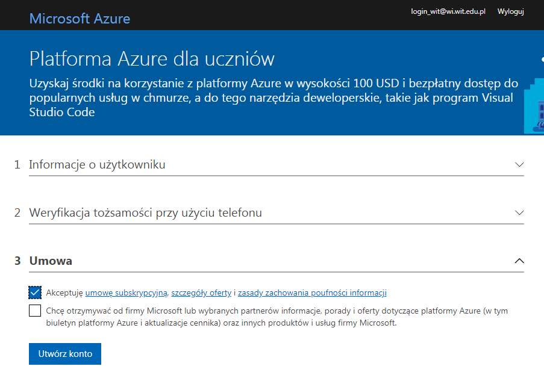Expand the Informacje o użytkowniku section chevron
Screen dimensions: 544x387
(519, 164)
